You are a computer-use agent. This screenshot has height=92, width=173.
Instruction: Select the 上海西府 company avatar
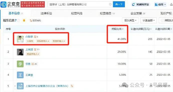click(x=20, y=86)
